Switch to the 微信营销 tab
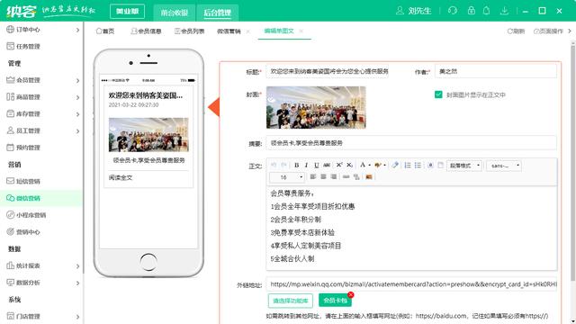 229,31
